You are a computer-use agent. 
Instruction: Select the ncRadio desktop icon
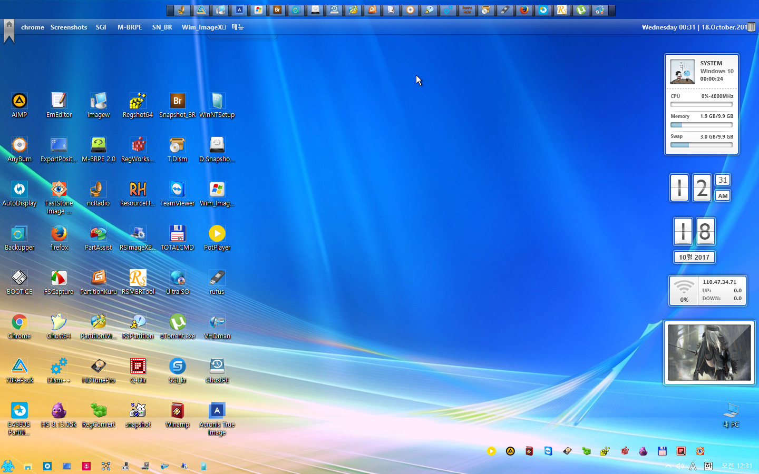tap(99, 193)
